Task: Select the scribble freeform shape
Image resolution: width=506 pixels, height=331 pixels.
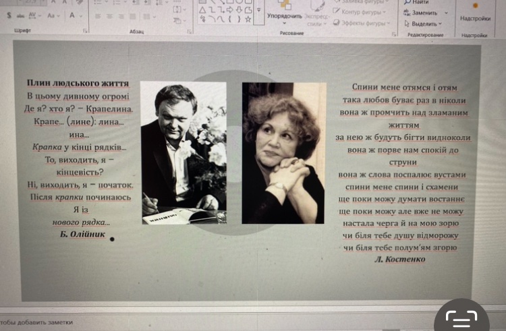Action: click(202, 19)
